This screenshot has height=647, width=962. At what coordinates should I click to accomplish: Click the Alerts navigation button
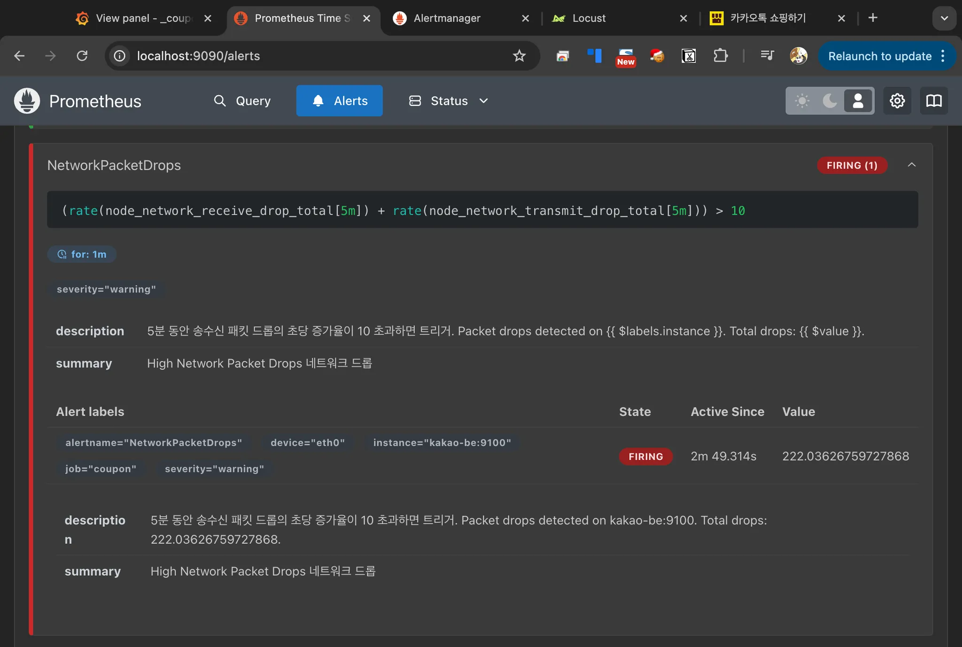tap(339, 101)
